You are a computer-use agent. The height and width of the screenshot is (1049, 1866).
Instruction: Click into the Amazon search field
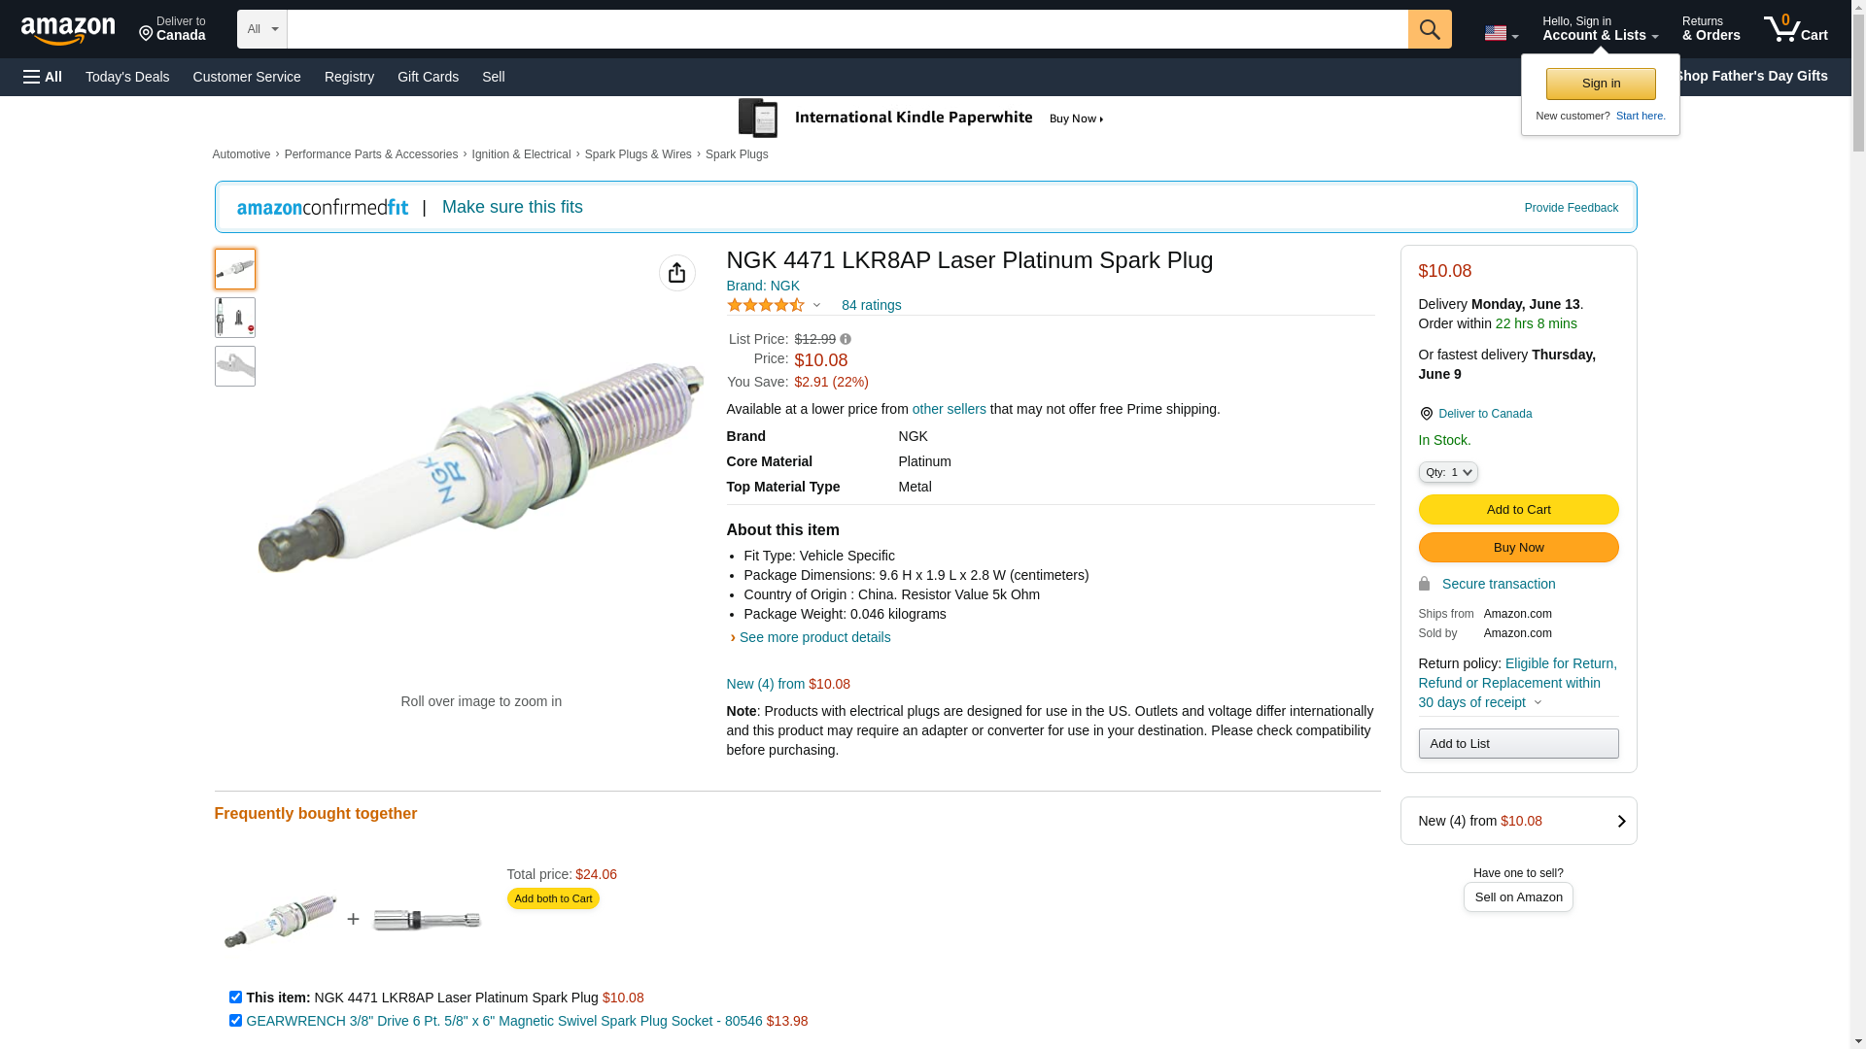click(847, 29)
